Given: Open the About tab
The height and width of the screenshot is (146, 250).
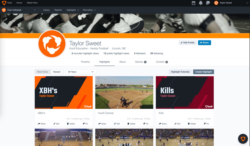Looking at the screenshot, I should pyautogui.click(x=122, y=62).
